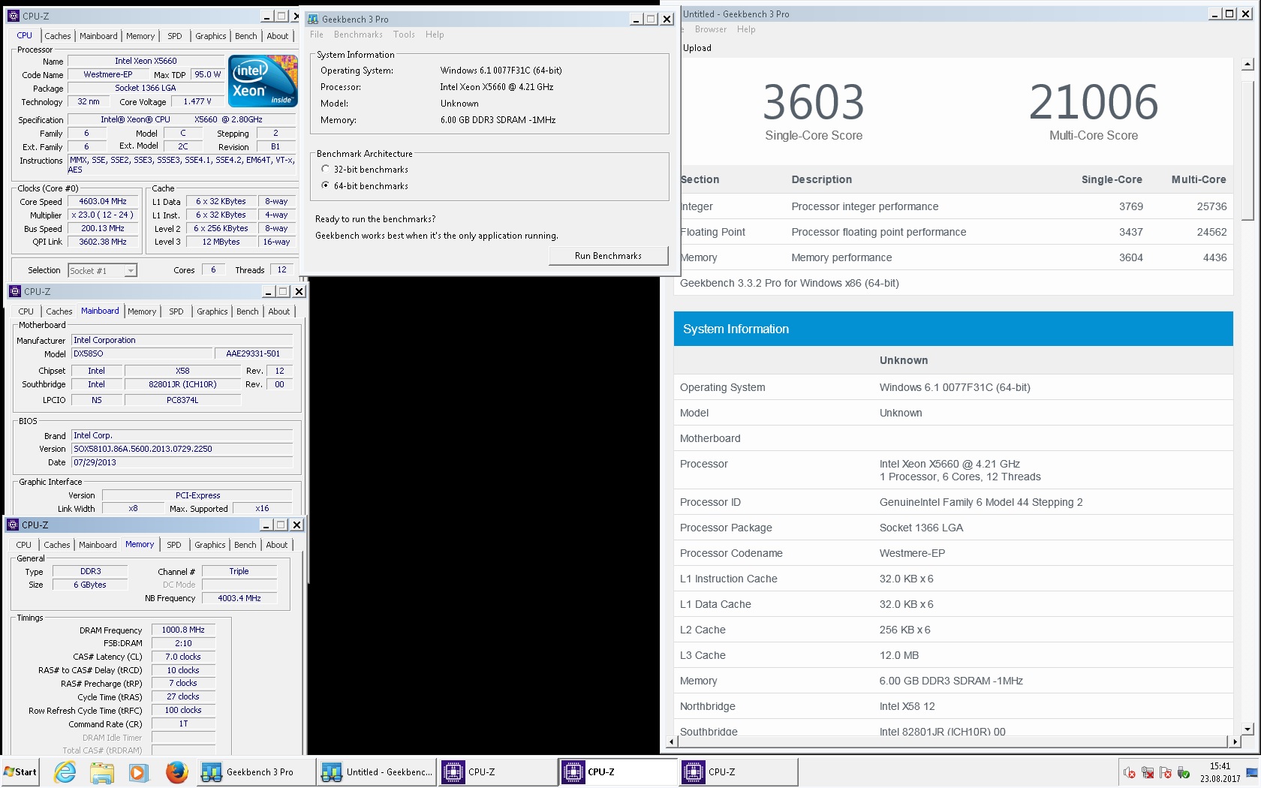Image resolution: width=1261 pixels, height=788 pixels.
Task: Click the Core Speed value 4603.04 MHz
Action: (103, 201)
